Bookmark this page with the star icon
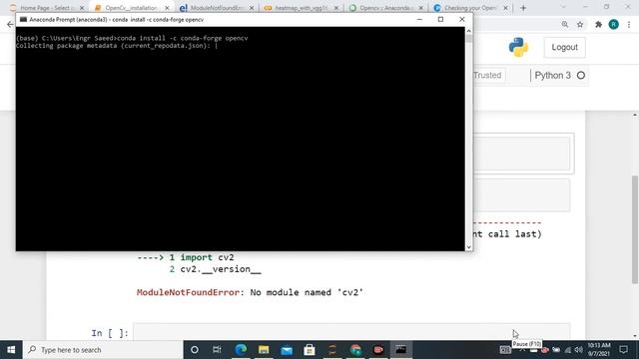Image resolution: width=639 pixels, height=359 pixels. 580,24
